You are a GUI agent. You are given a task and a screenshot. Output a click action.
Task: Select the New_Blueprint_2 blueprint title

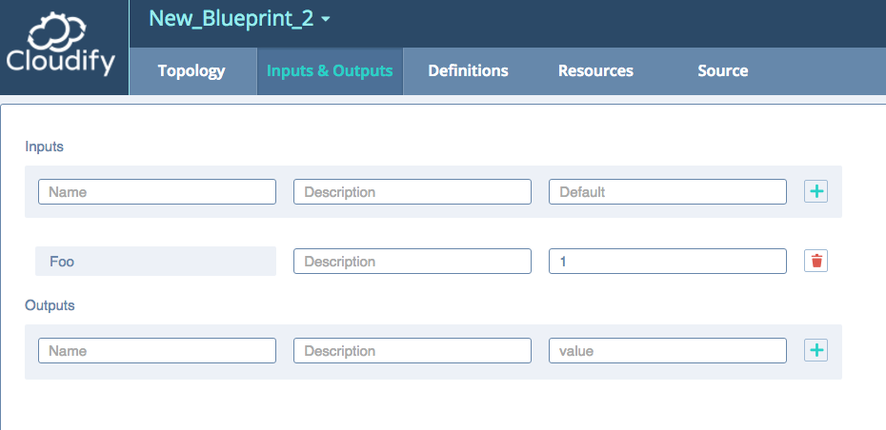point(232,19)
